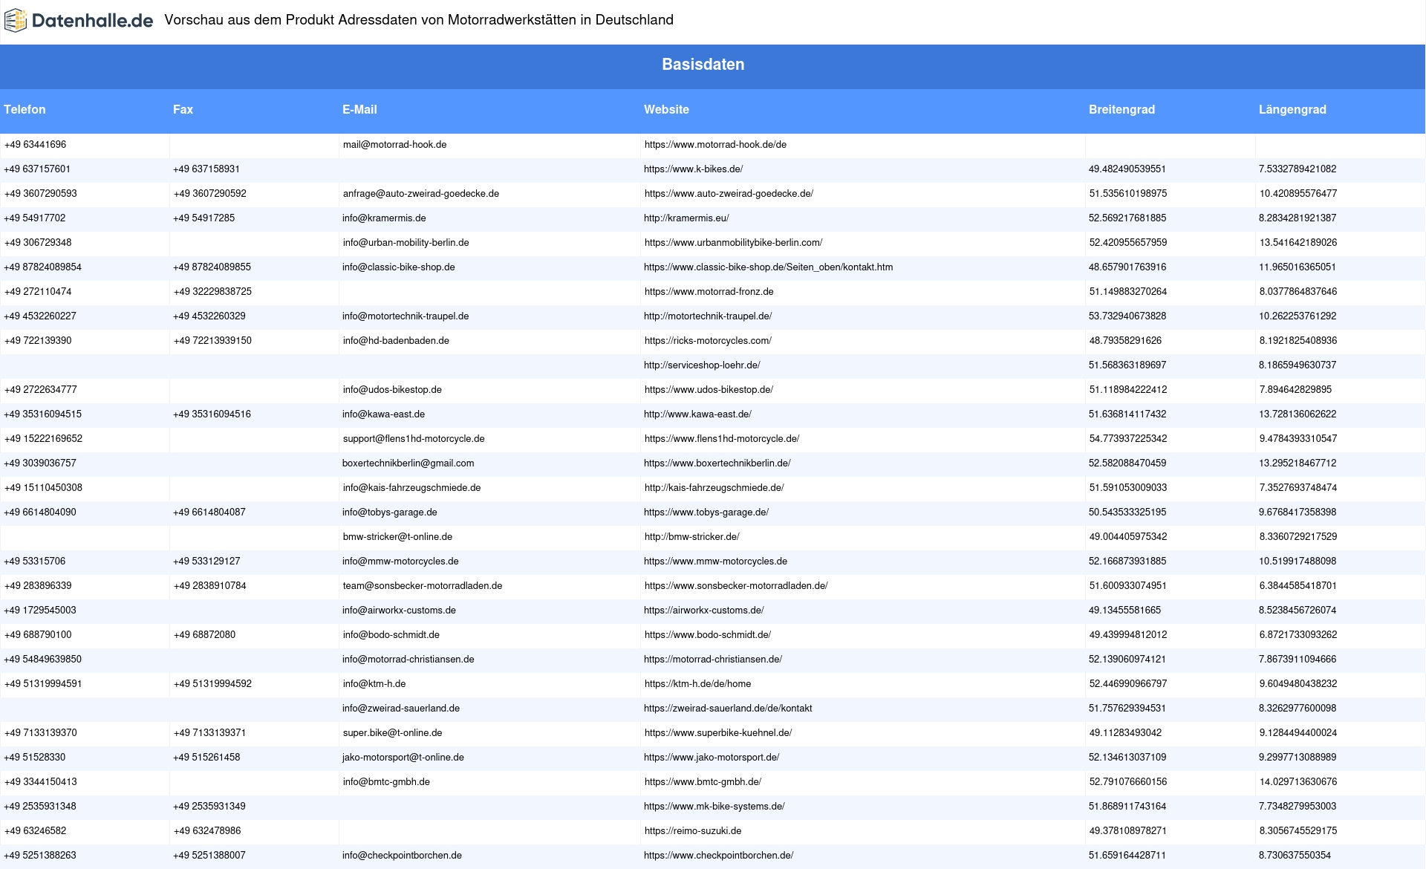This screenshot has width=1426, height=869.
Task: Select phone number +49 637157601
Action: pyautogui.click(x=37, y=169)
